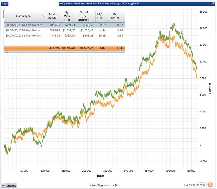
Task: Click the $1 658,75 net won cell
Action: 69,30
